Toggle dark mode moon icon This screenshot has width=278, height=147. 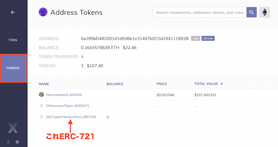pyautogui.click(x=8, y=142)
